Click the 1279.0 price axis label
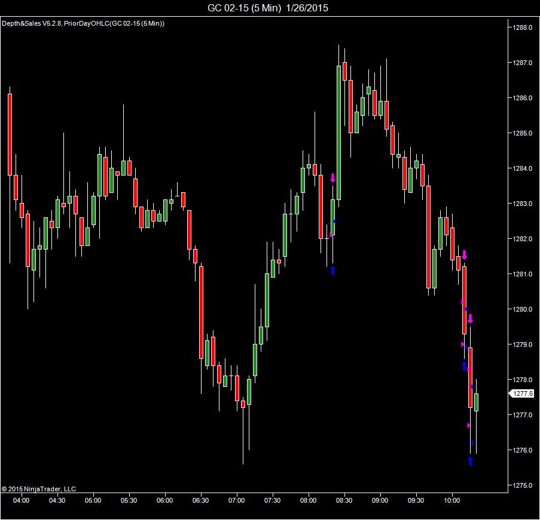This screenshot has width=540, height=520. 523,344
